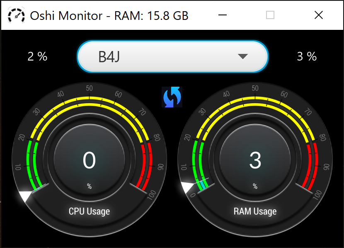Viewport: 344px width, 248px height.
Task: Click the CPU Usage label
Action: 89,212
